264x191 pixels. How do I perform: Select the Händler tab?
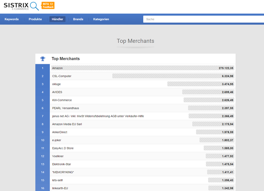click(57, 19)
